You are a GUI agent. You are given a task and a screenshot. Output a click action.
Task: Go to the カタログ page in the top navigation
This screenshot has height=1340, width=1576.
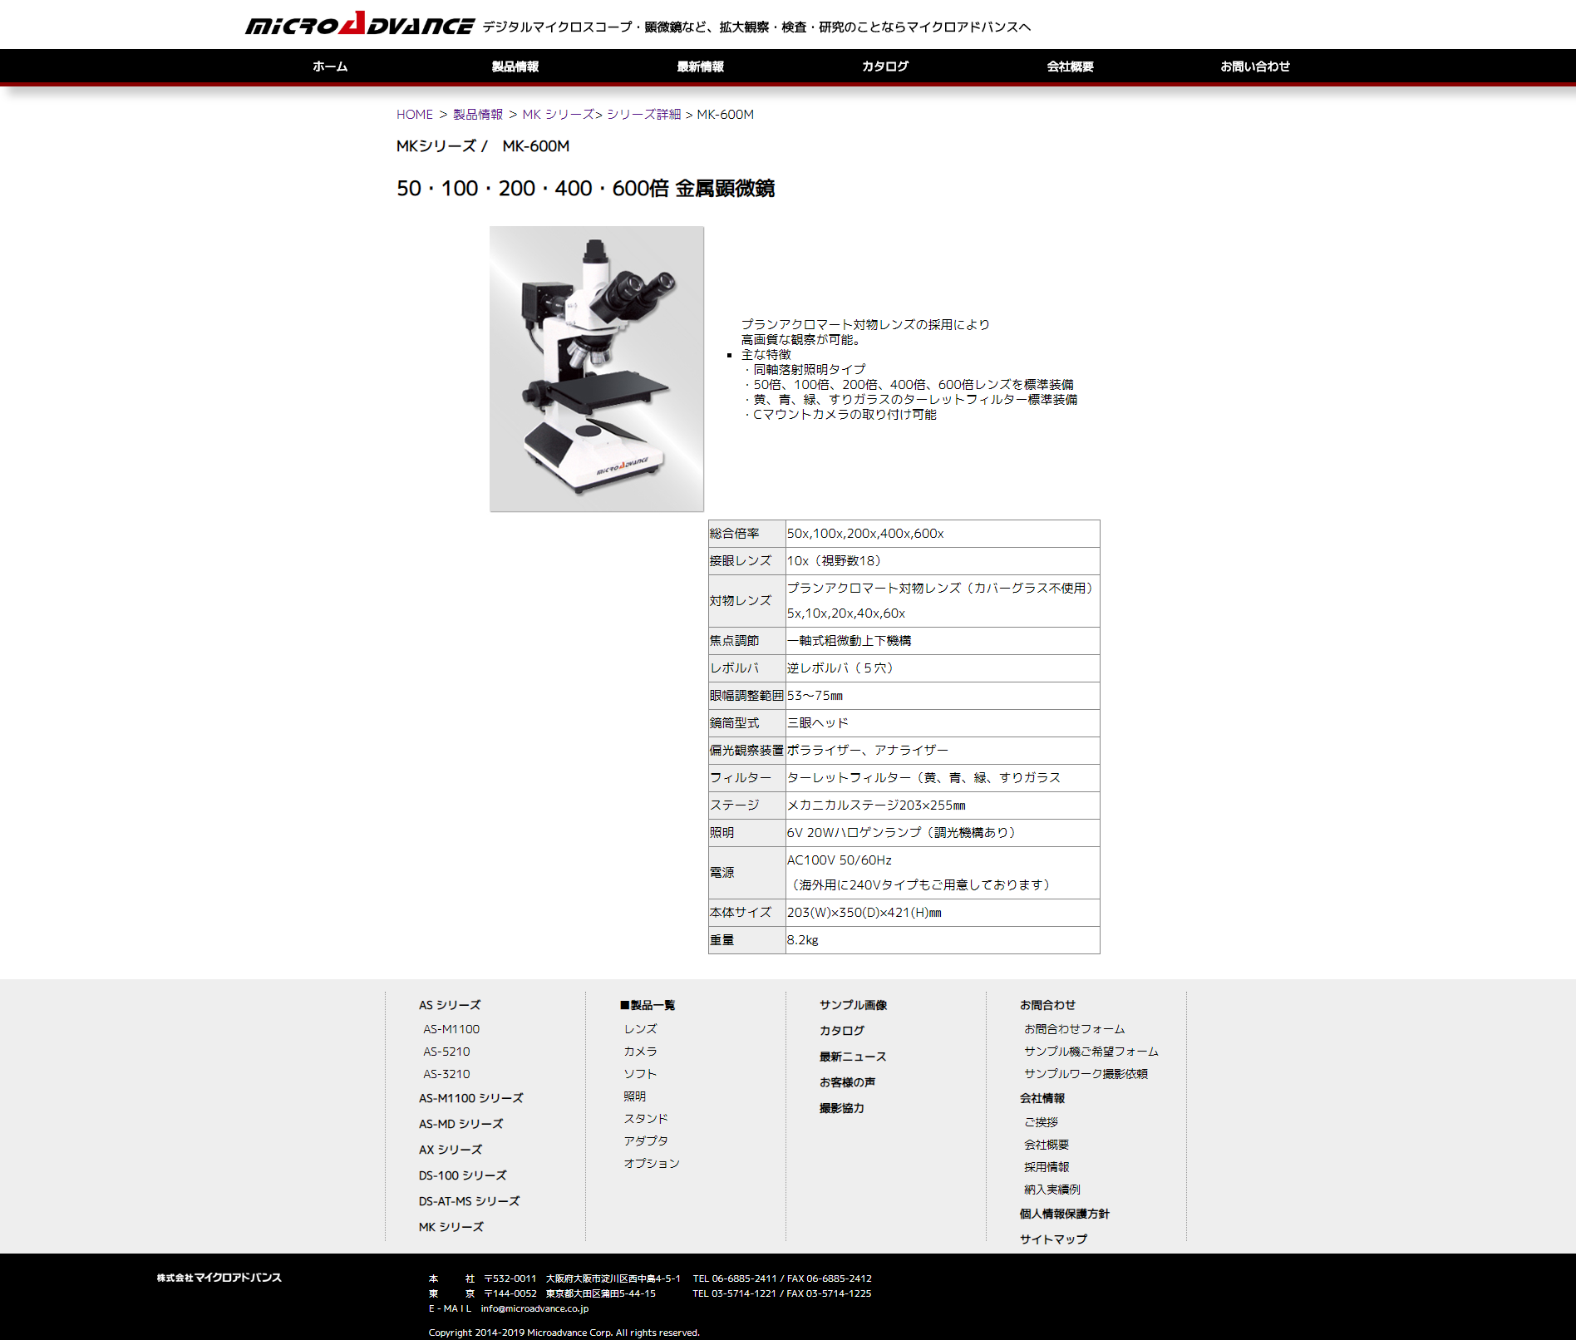coord(884,67)
